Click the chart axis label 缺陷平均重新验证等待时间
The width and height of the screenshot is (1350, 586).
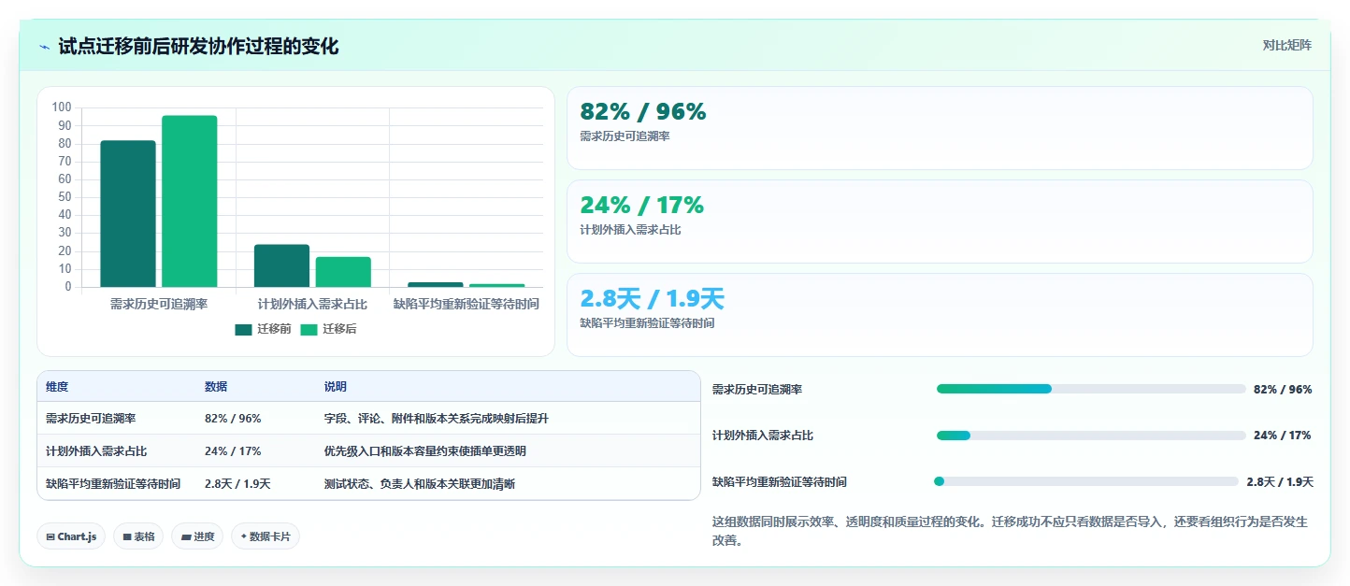(x=467, y=305)
